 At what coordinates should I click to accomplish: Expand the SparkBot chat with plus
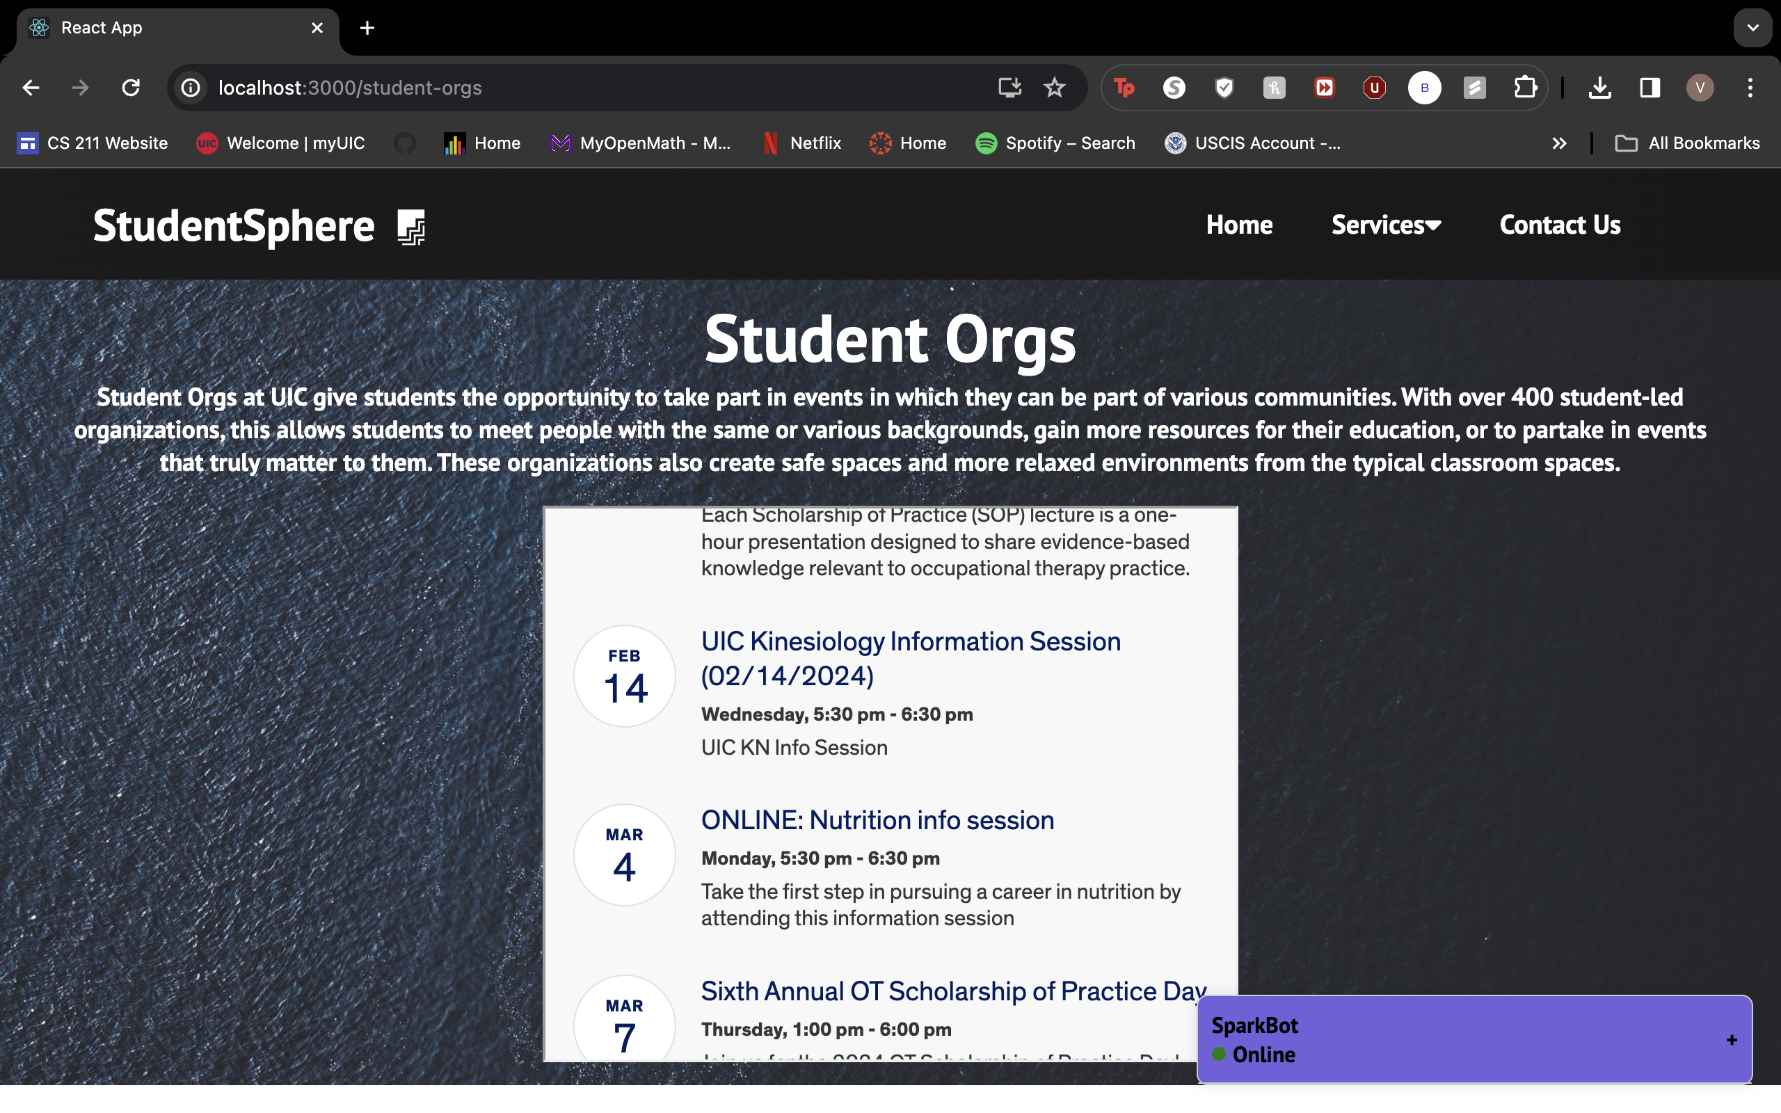pos(1731,1039)
